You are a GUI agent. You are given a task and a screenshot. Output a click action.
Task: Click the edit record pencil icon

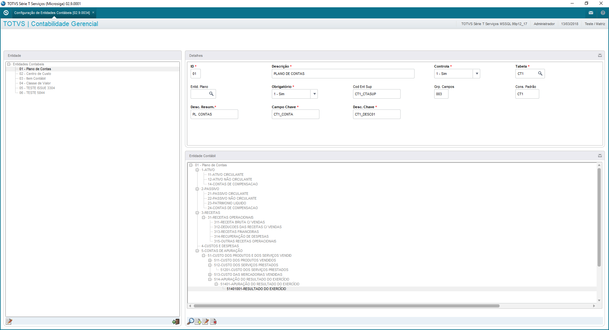(206, 321)
